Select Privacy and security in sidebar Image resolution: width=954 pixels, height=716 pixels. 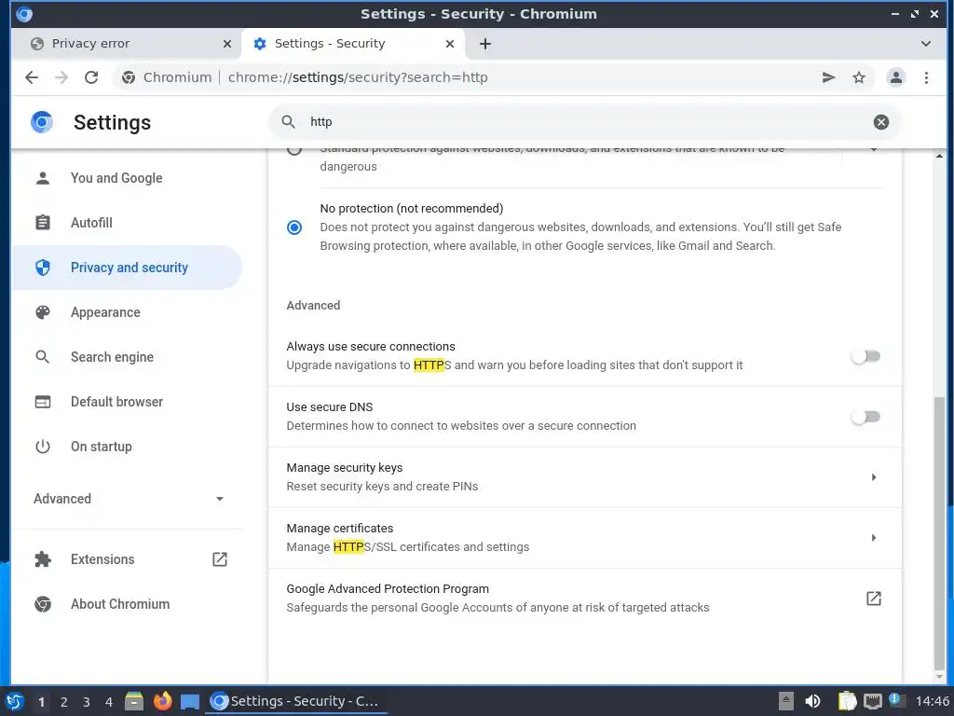(127, 268)
